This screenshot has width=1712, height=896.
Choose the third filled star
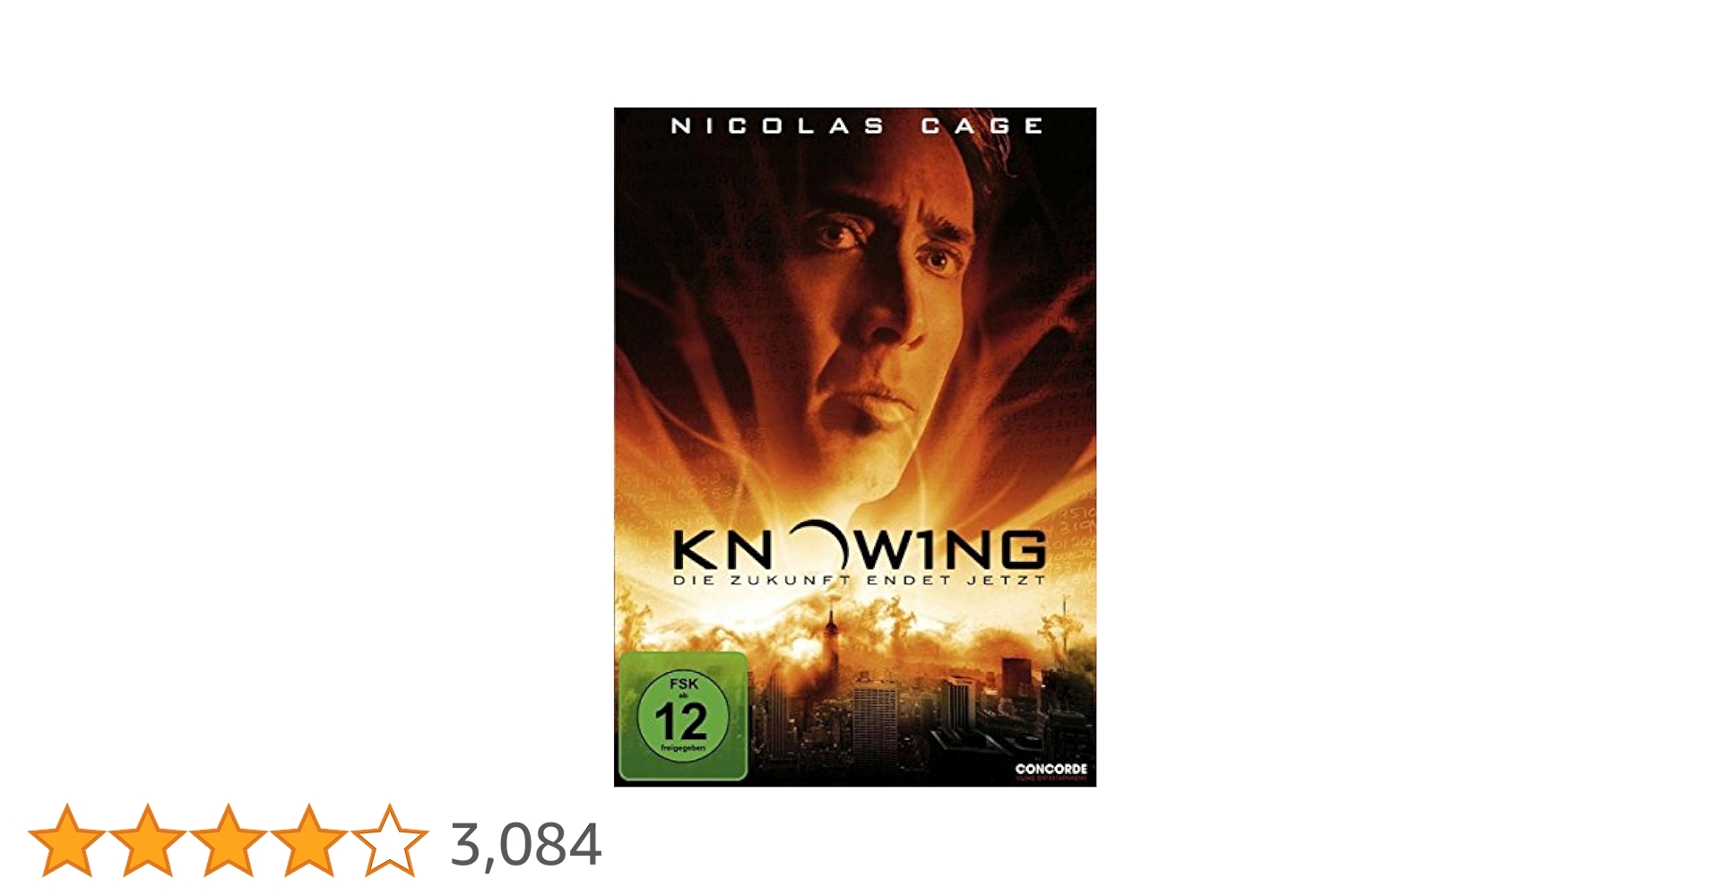point(228,840)
